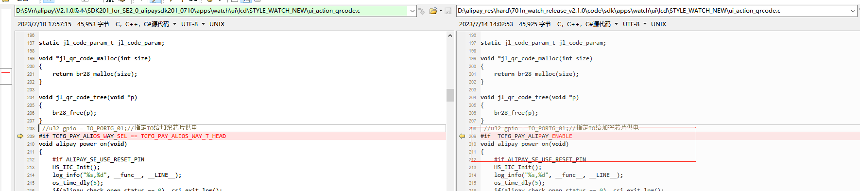This screenshot has width=860, height=191.
Task: Click the left pane reload arrow icon
Action: point(422,11)
